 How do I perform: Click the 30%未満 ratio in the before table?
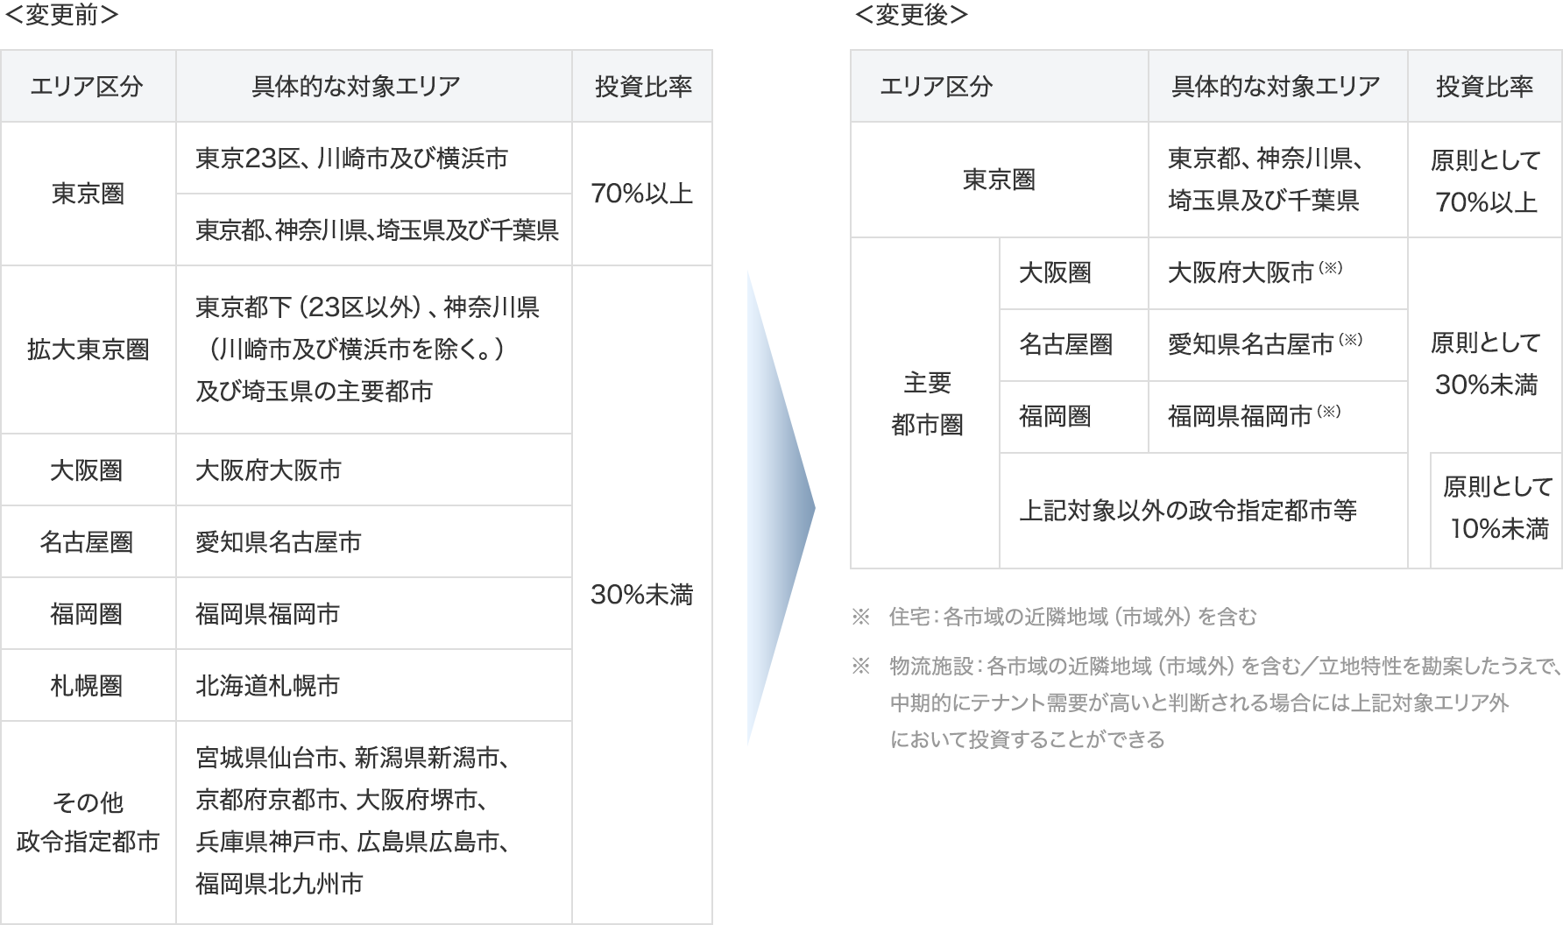click(x=641, y=595)
